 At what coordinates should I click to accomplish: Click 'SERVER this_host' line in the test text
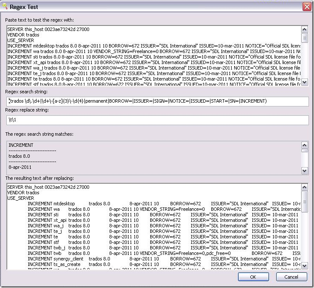tap(48, 29)
